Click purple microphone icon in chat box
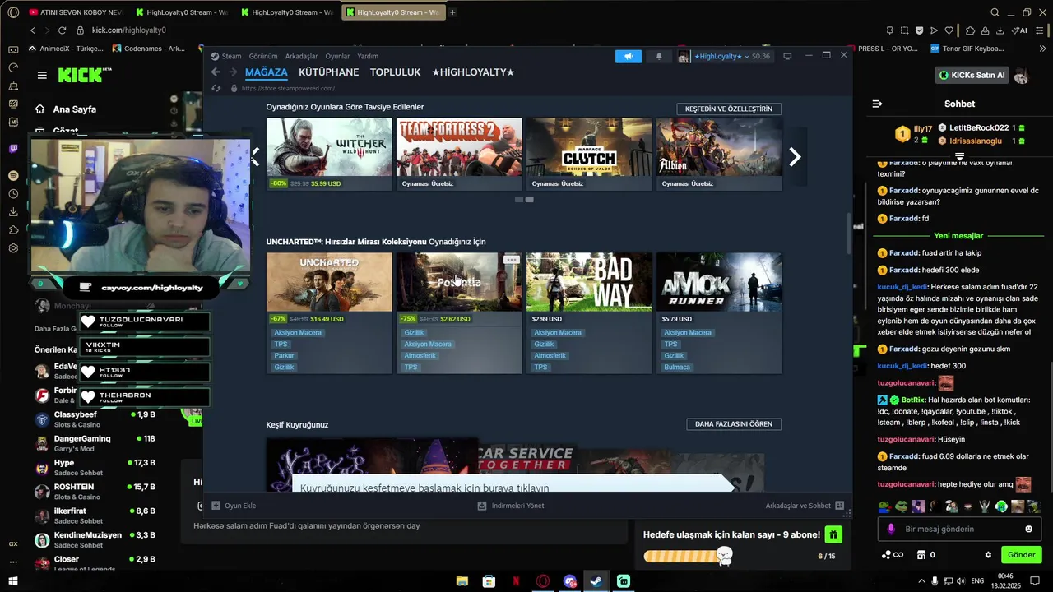The width and height of the screenshot is (1053, 592). click(x=890, y=529)
